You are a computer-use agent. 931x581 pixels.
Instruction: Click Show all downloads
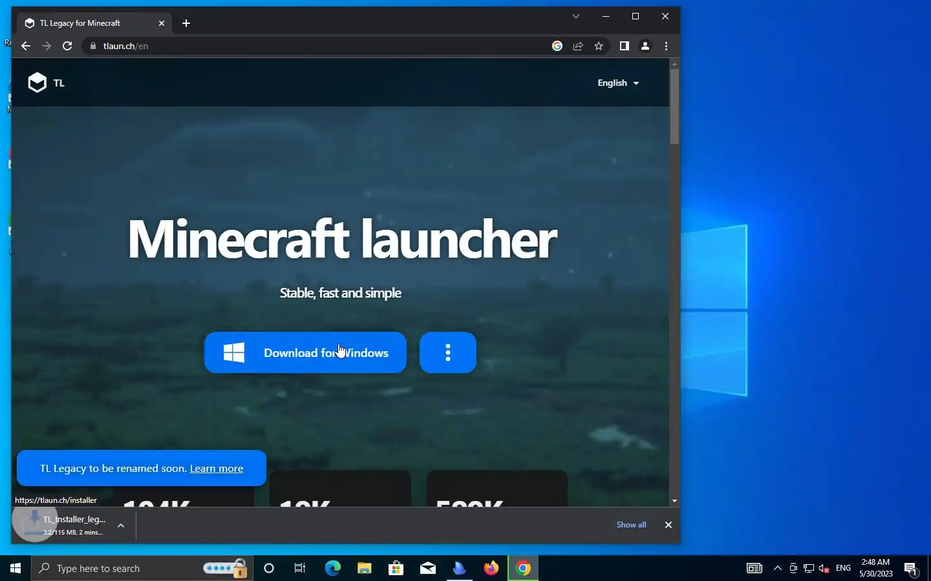pyautogui.click(x=631, y=525)
